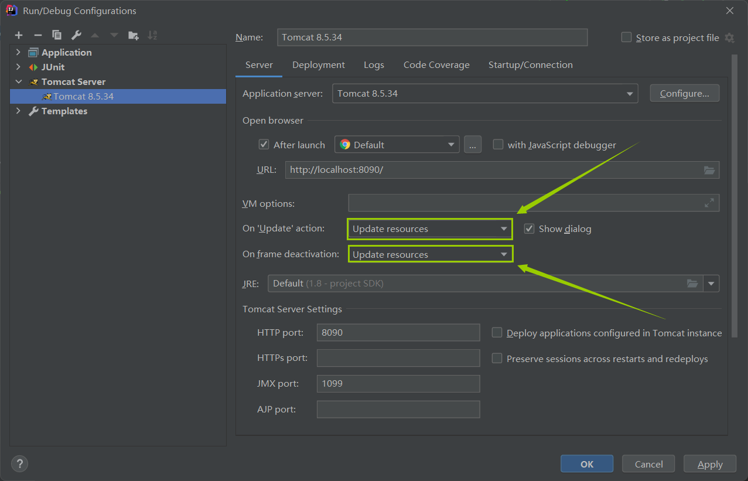Move configuration up arrow
The image size is (748, 481).
click(95, 35)
